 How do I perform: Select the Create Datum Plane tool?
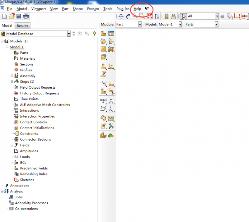[x=103, y=109]
